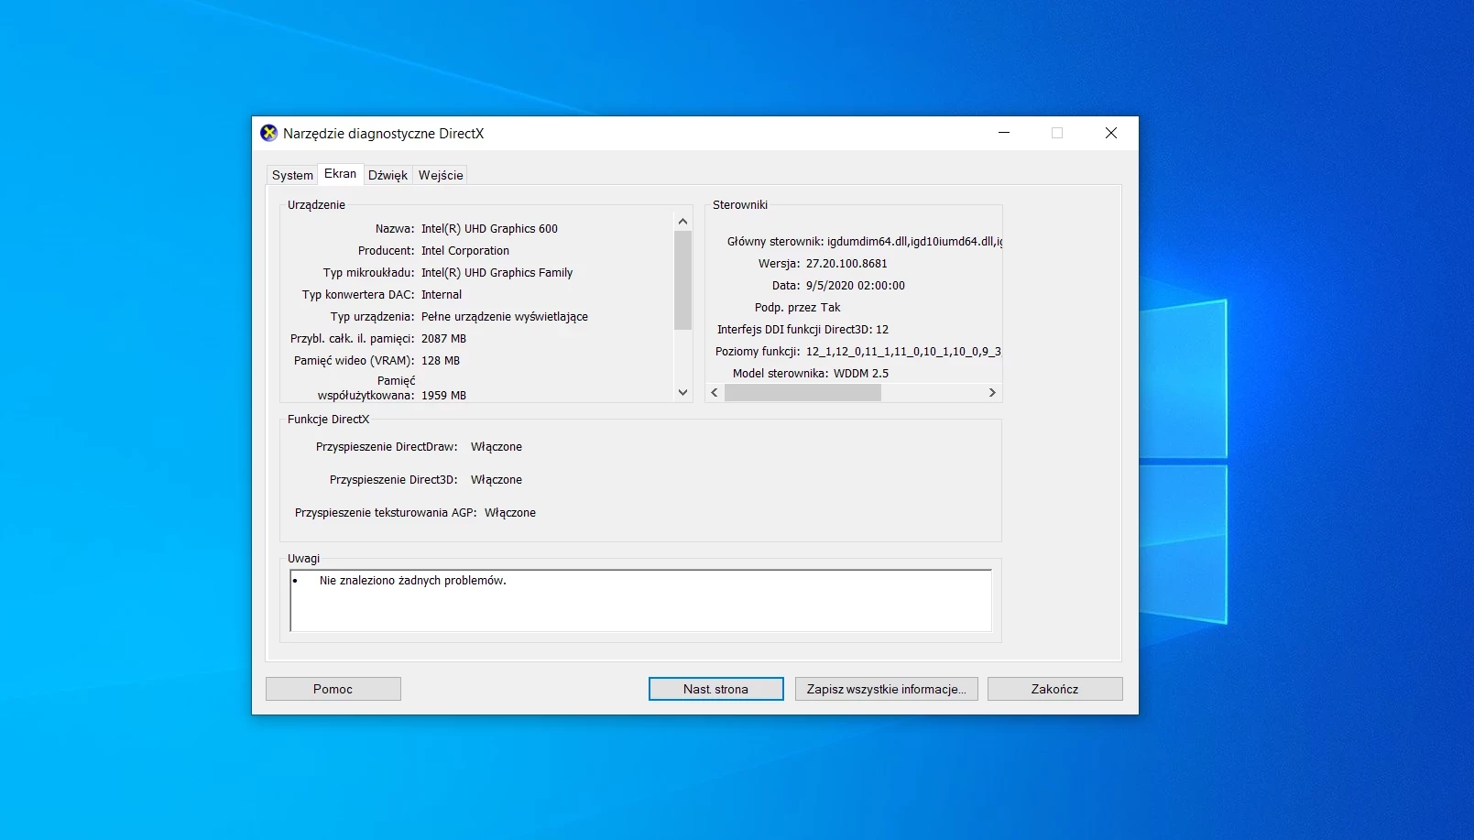
Task: Click the driver date 9/5/2020 02:00:00
Action: (x=856, y=286)
